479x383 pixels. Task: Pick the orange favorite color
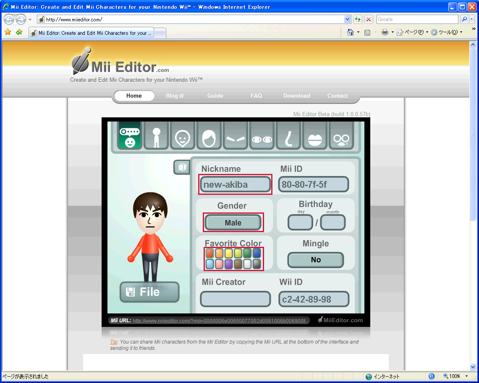(x=219, y=253)
